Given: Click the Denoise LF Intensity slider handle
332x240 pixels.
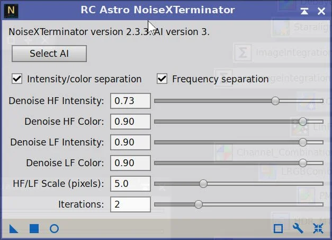Looking at the screenshot, I should tap(303, 142).
